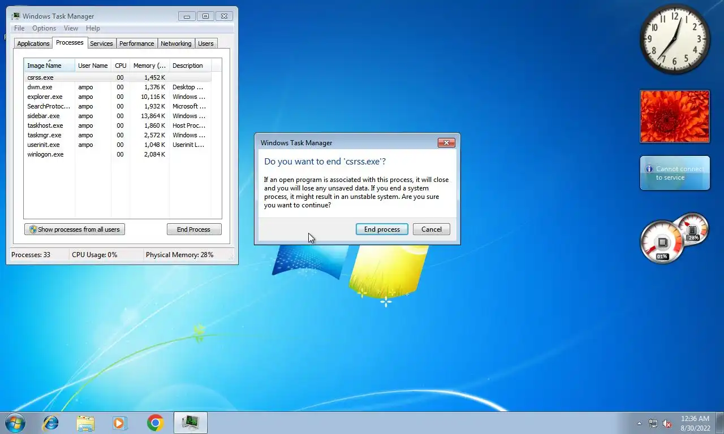Click the Task Manager taskbar button
This screenshot has height=434, width=724.
pyautogui.click(x=191, y=423)
